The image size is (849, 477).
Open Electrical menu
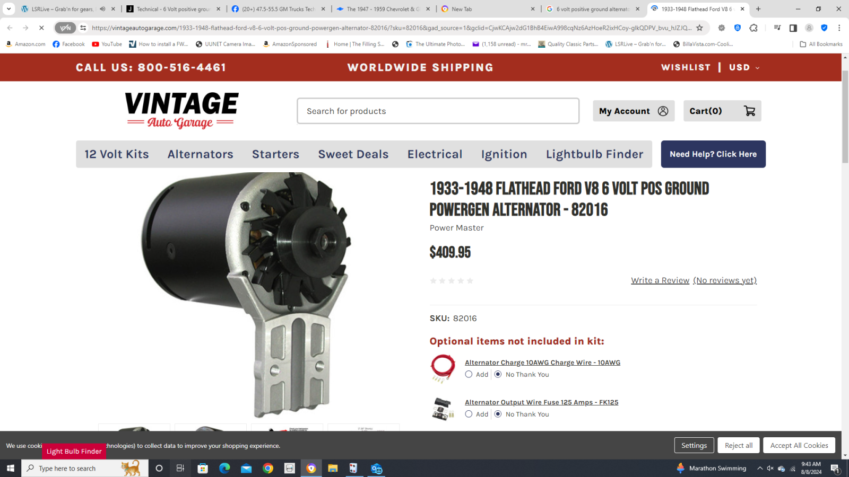coord(435,154)
